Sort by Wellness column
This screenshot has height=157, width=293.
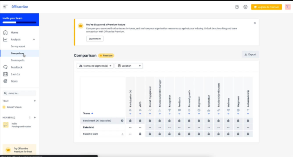[228, 114]
